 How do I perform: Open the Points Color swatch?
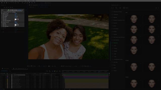click(16, 25)
